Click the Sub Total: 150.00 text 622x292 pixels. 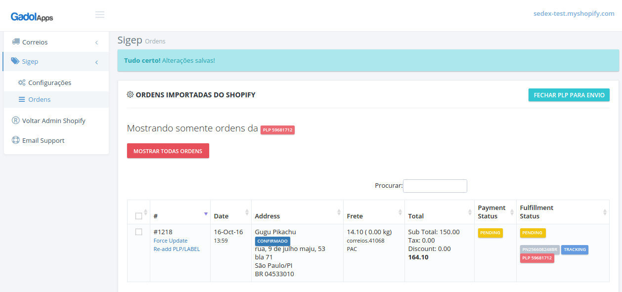tap(434, 232)
